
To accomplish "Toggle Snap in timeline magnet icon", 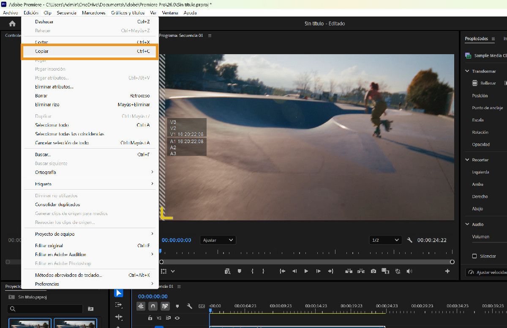I will [x=153, y=306].
